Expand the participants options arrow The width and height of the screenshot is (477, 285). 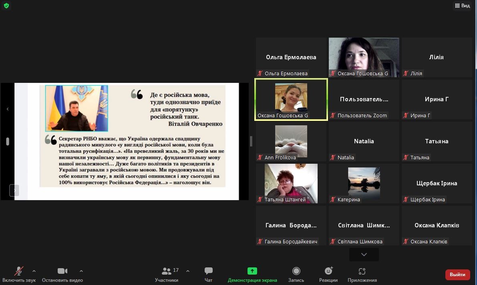pos(188,271)
